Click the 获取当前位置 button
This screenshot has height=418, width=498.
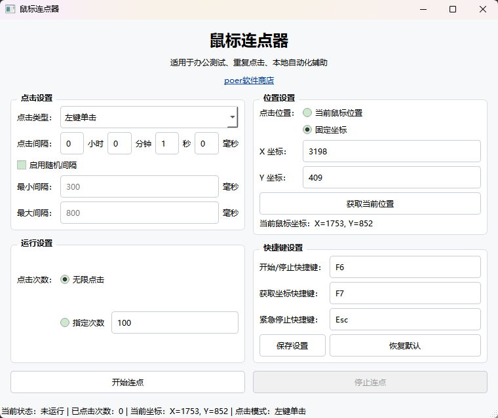click(x=370, y=203)
